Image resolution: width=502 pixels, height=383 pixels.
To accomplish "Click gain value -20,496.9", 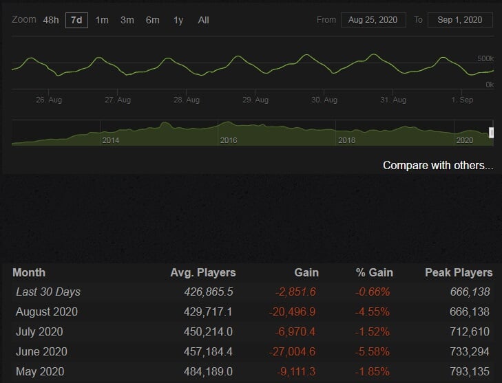I will coord(292,311).
